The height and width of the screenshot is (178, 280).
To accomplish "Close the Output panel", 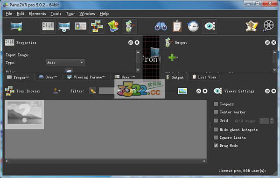I will coord(273,43).
